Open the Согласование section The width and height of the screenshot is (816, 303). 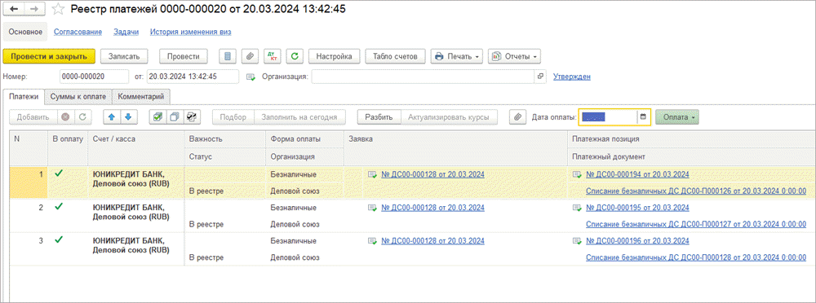[78, 32]
